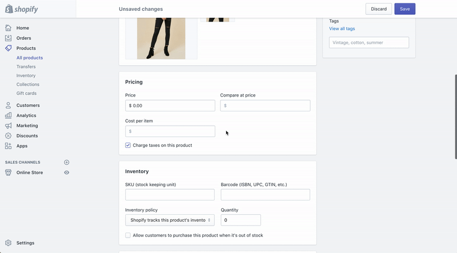Open Home via its house icon
457x253 pixels.
pyautogui.click(x=8, y=28)
